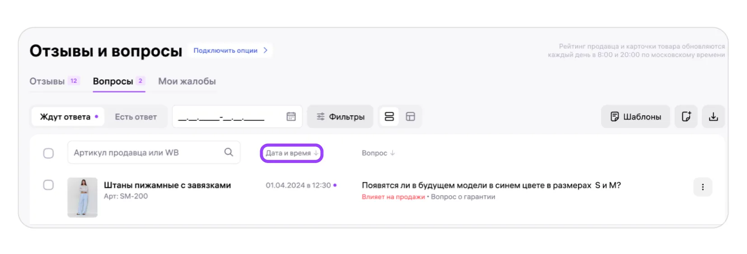Check the box for Штаны пижамные row
This screenshot has width=747, height=254.
(x=48, y=185)
